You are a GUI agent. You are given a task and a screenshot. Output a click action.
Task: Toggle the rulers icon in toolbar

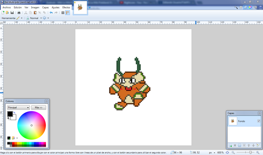pyautogui.click(x=67, y=13)
